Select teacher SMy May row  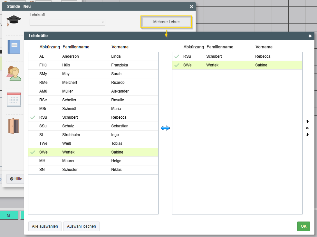pyautogui.click(x=93, y=74)
